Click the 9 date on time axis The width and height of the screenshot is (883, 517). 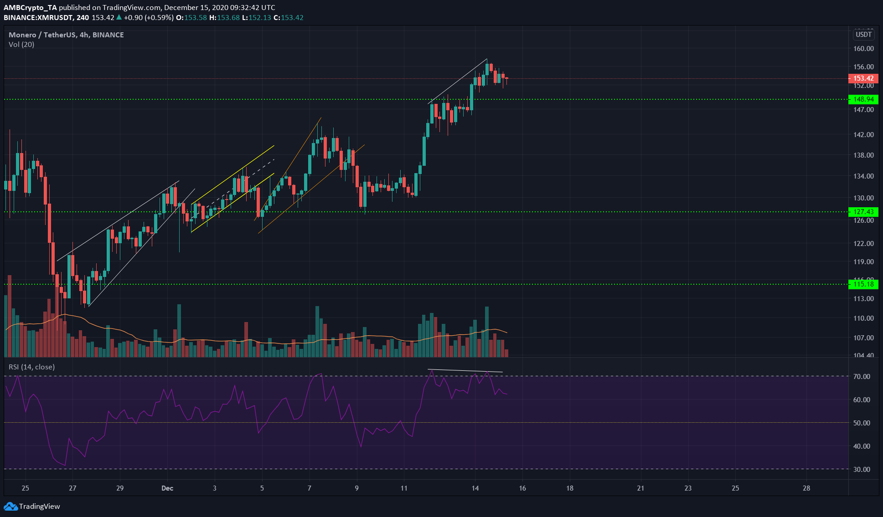pos(357,488)
